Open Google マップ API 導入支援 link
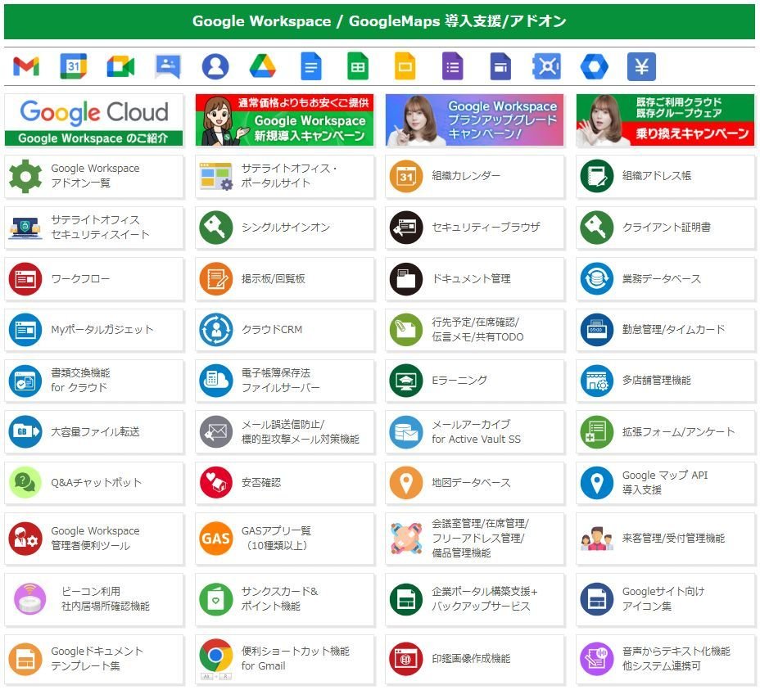Screen dimensions: 760x690 (x=665, y=483)
